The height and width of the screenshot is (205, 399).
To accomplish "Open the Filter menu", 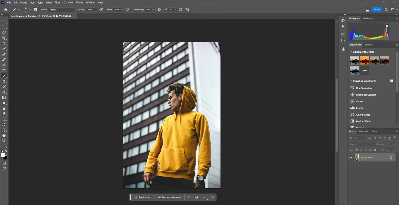I will 57,2.
